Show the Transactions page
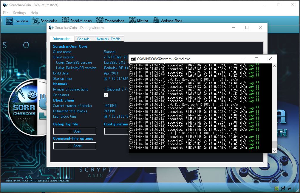 [x=110, y=21]
